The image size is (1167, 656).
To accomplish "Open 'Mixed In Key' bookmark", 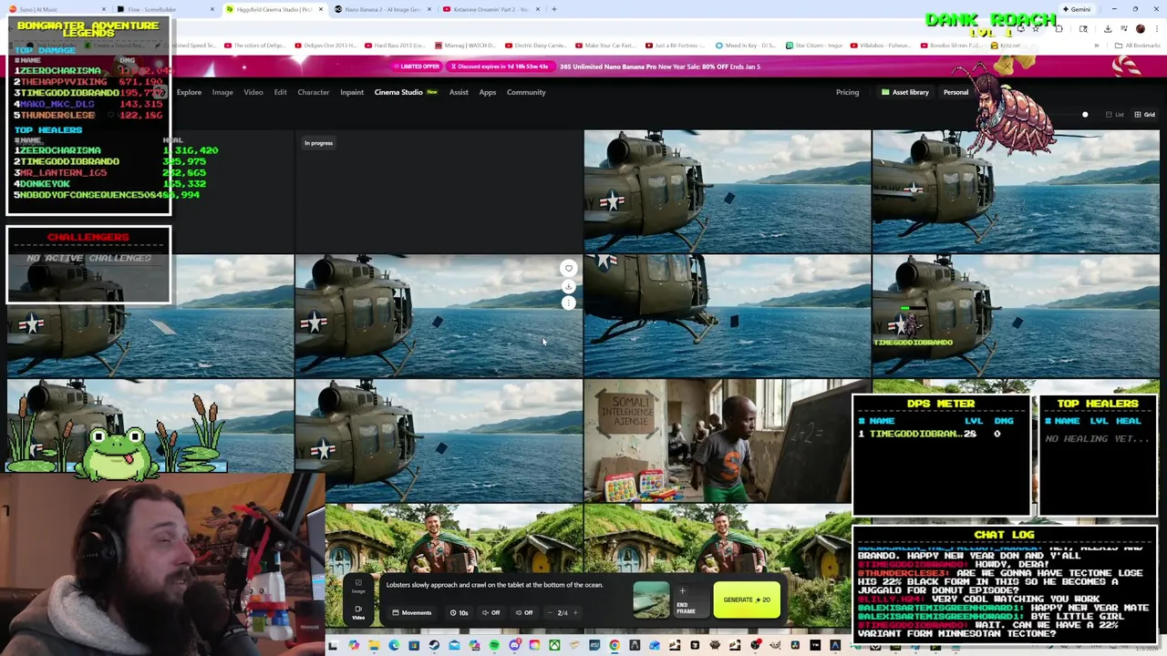I will (x=748, y=46).
